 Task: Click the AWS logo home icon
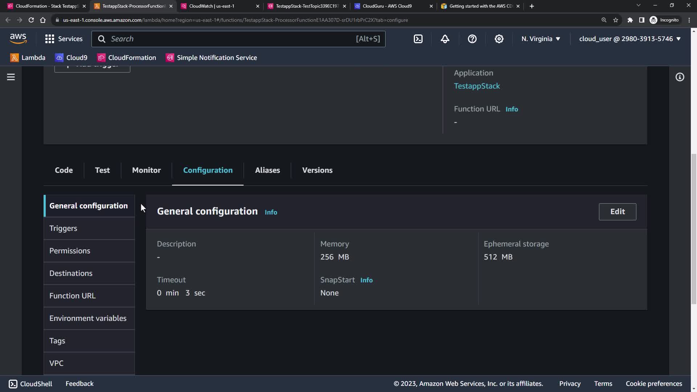point(18,38)
